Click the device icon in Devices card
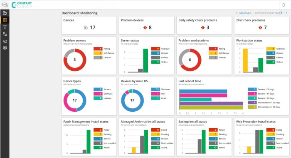 coord(86,27)
